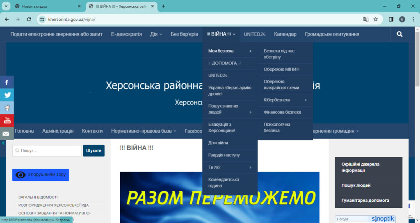The image size is (420, 223).
Task: Choose Комендантська година from the menu
Action: (224, 183)
